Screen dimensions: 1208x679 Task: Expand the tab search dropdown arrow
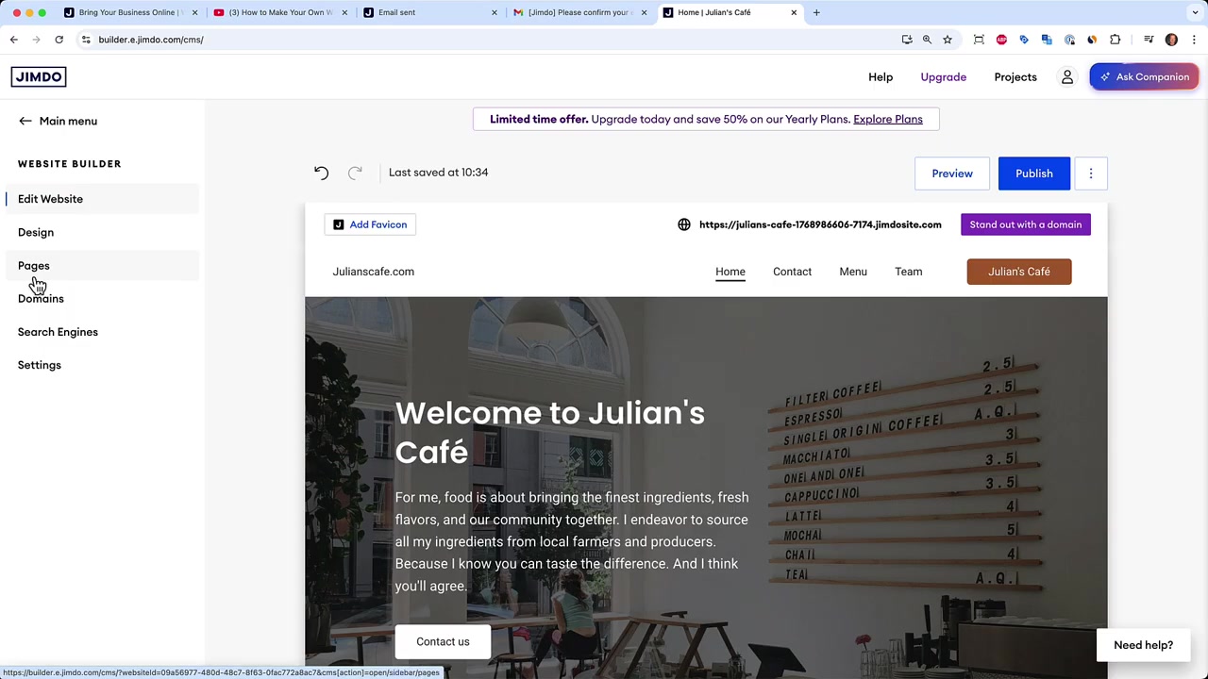[1195, 12]
